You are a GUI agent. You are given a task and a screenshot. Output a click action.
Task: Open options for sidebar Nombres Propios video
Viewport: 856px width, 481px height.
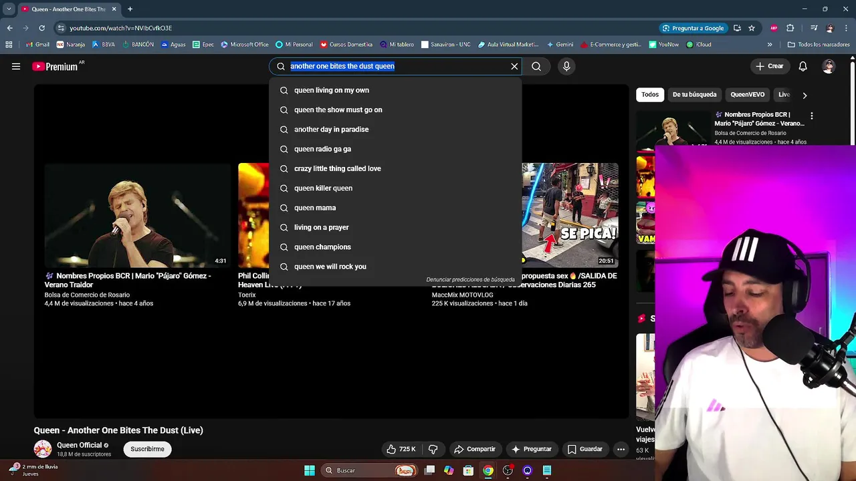812,116
